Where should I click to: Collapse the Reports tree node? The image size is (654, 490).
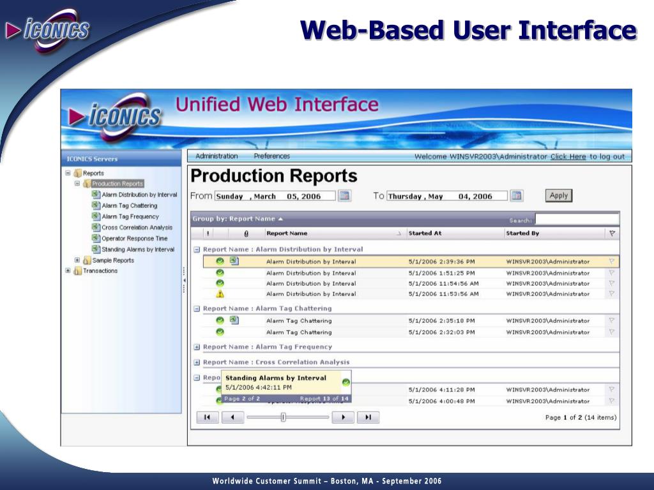coord(68,173)
